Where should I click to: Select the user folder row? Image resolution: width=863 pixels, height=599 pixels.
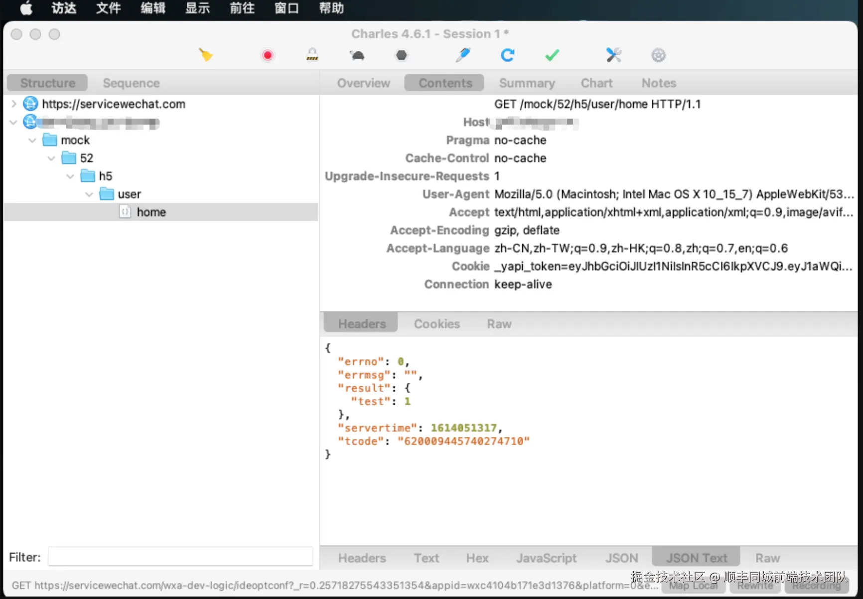pyautogui.click(x=161, y=194)
